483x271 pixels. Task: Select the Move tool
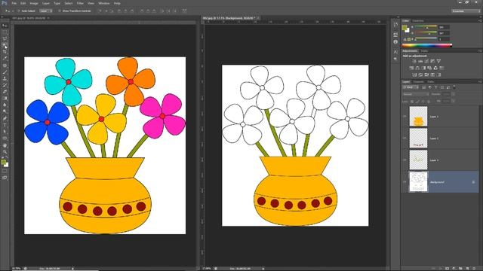(5, 26)
